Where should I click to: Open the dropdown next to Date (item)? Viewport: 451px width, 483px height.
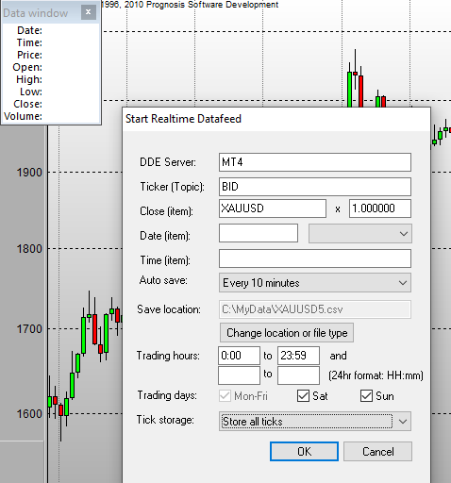pyautogui.click(x=360, y=233)
